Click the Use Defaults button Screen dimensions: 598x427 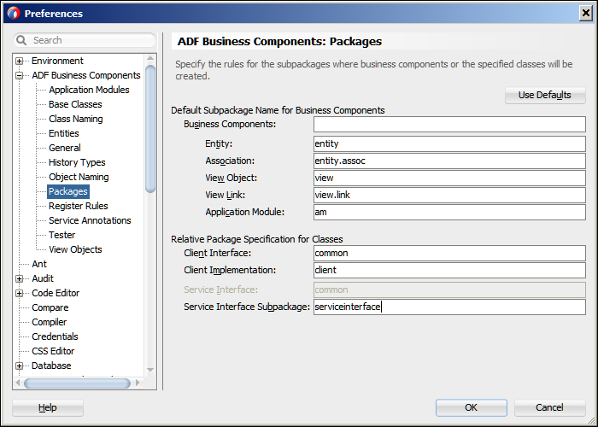tap(545, 96)
